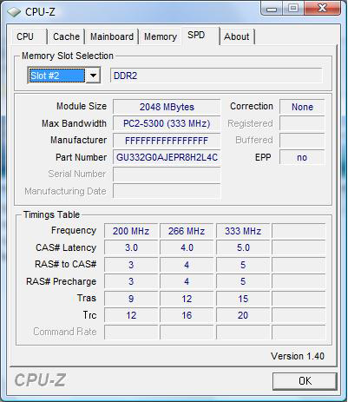This screenshot has height=402, width=348.
Task: Close the CPU-Z window
Action: coord(322,9)
